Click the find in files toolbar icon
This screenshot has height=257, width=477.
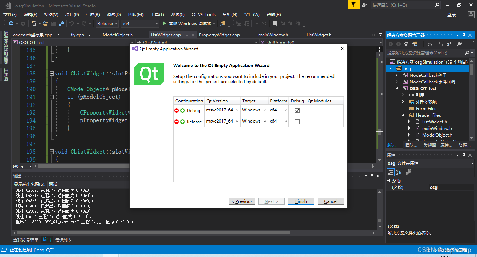pyautogui.click(x=223, y=24)
